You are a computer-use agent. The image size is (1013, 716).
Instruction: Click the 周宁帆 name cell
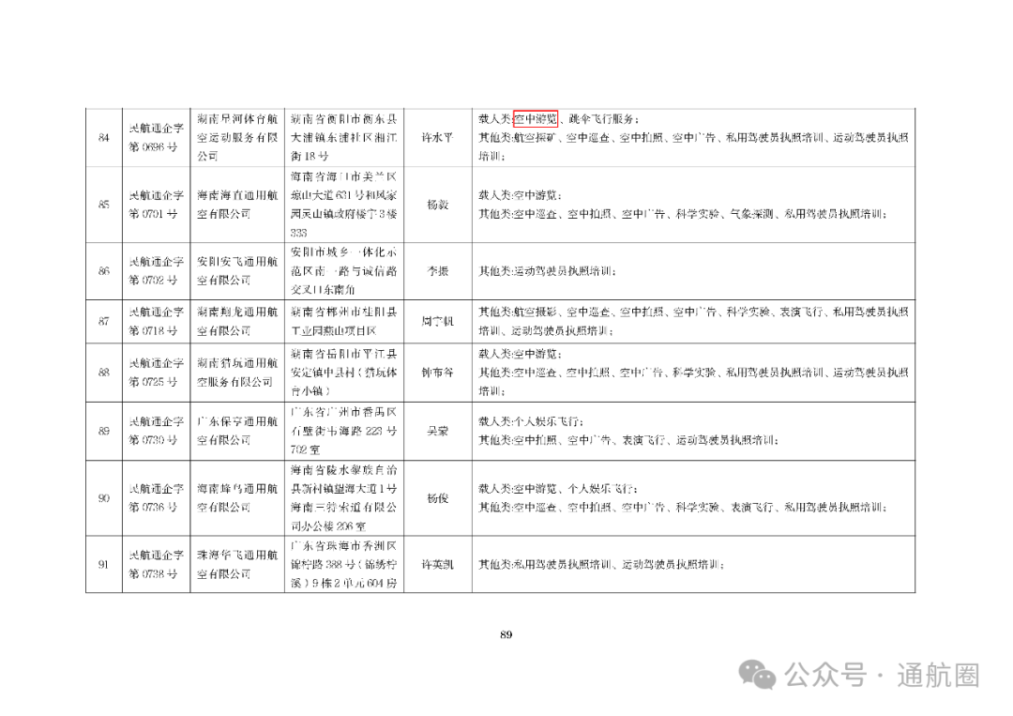(x=436, y=323)
